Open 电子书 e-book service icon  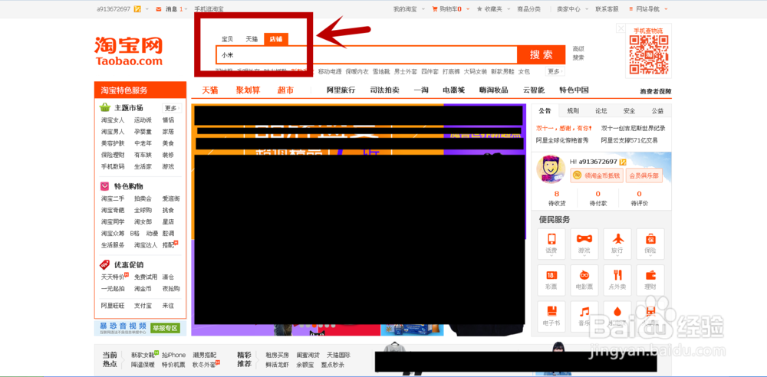551,316
